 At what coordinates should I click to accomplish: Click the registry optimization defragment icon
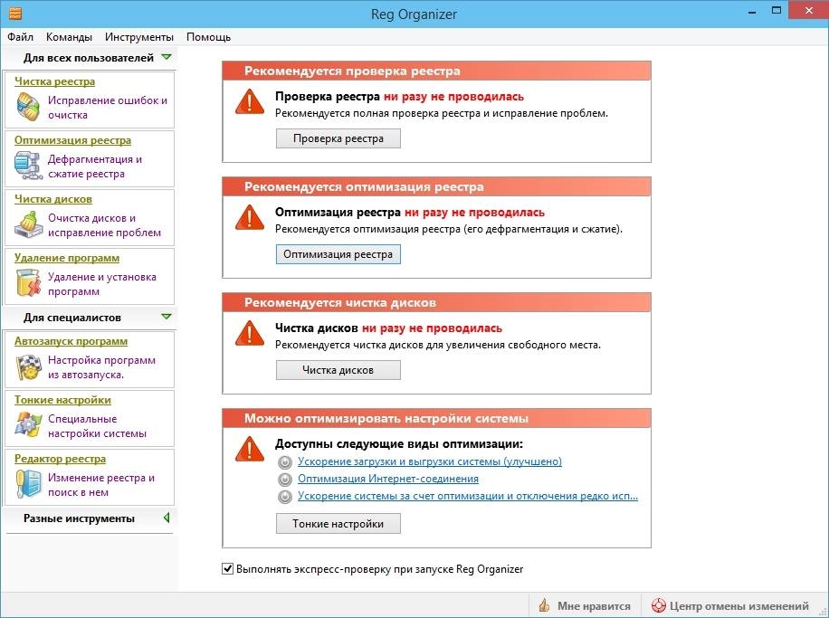point(29,166)
